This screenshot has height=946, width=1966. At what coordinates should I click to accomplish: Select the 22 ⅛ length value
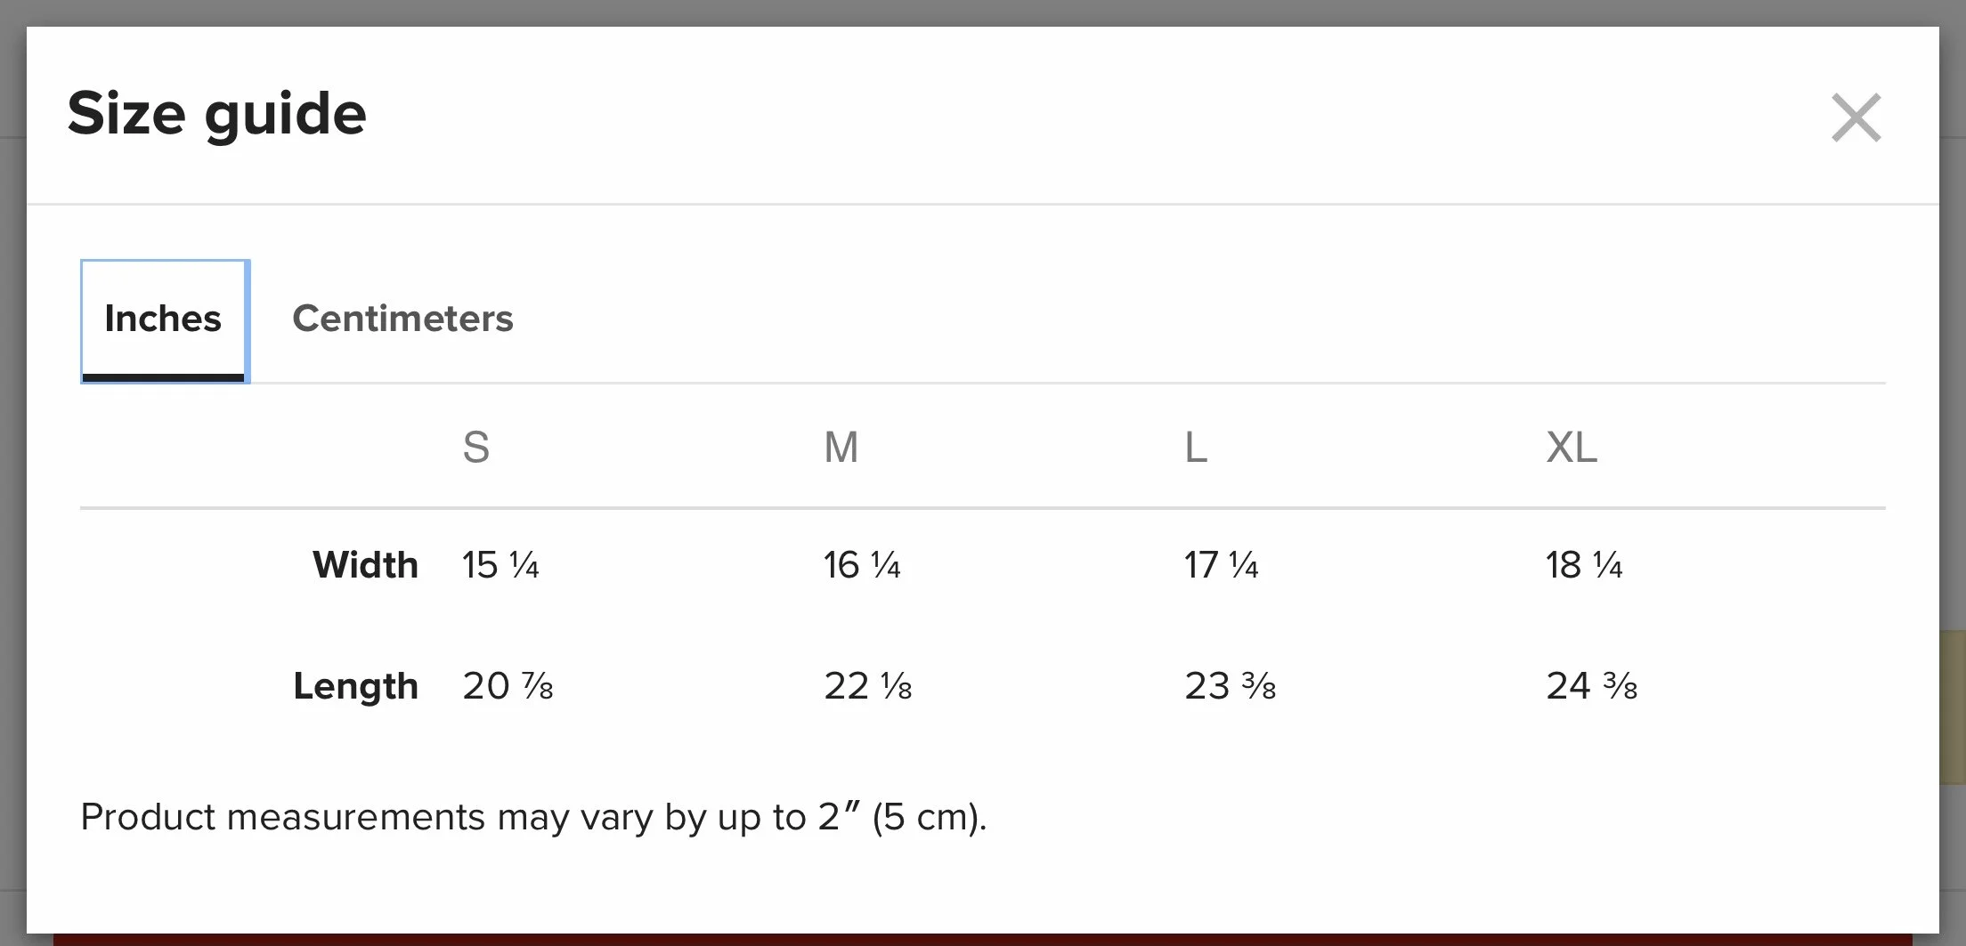click(868, 686)
